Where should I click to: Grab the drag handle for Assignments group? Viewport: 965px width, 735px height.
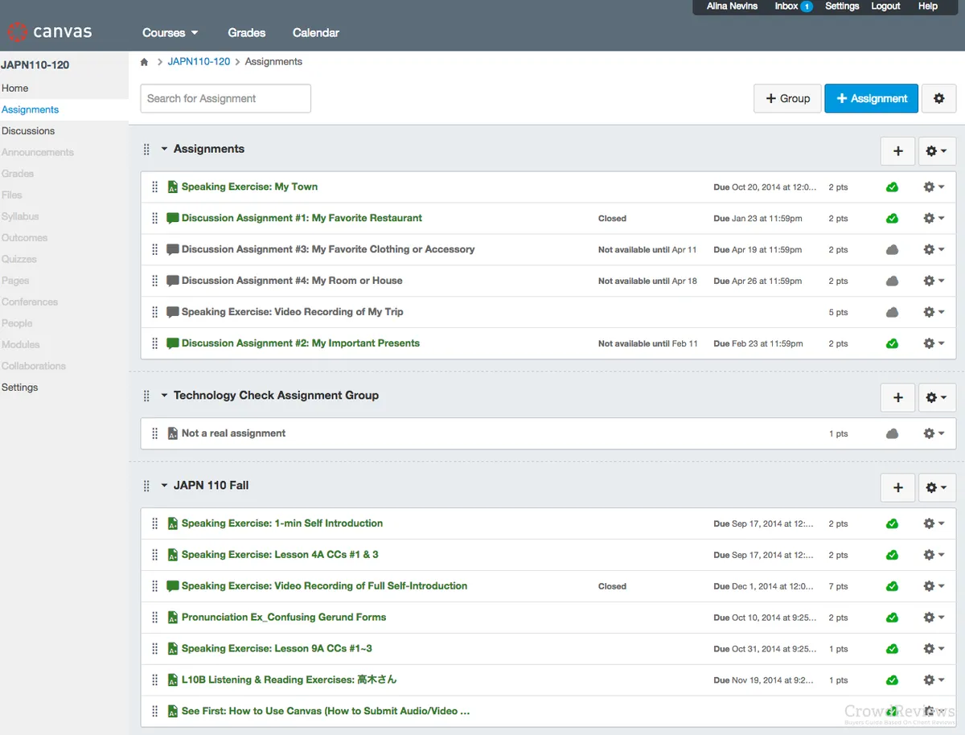146,150
